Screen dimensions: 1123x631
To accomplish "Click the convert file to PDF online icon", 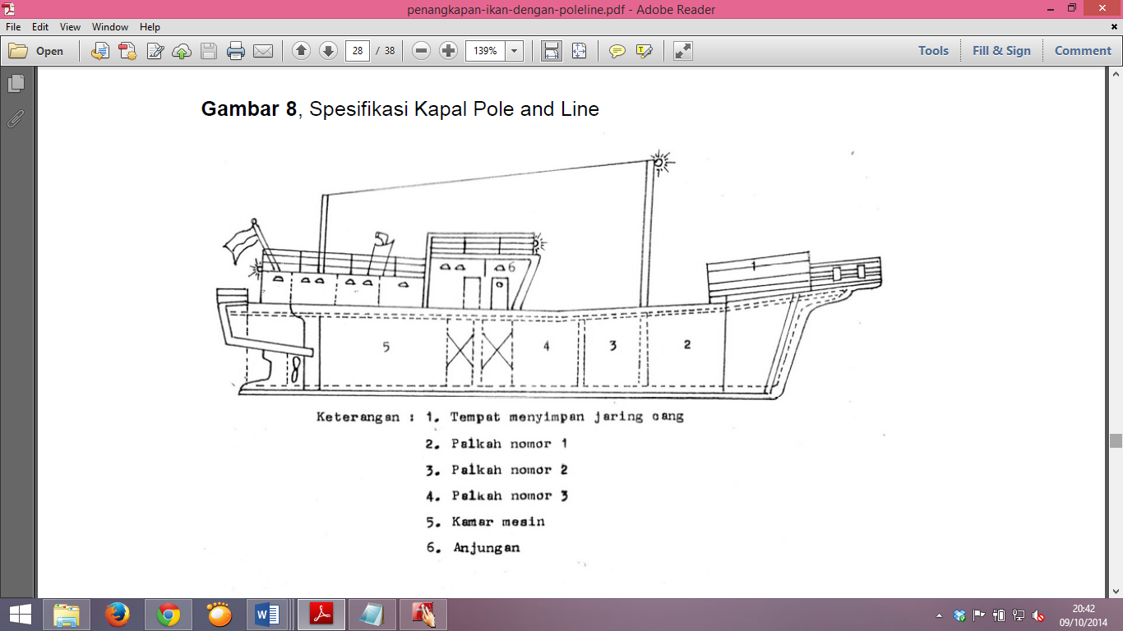I will pos(100,51).
